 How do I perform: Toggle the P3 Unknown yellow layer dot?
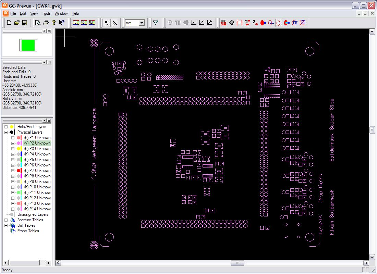[18, 149]
